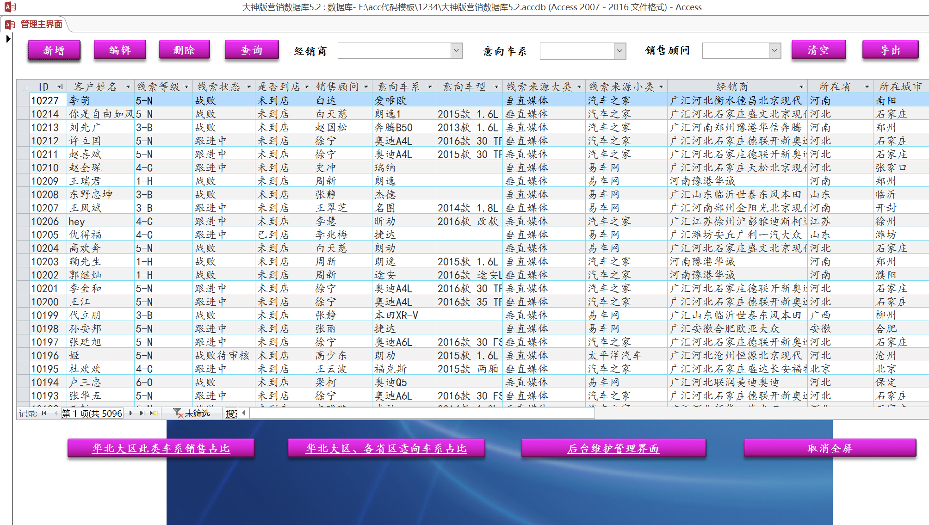The image size is (929, 525).
Task: Open filter dropdown on 线索状态 column header
Action: pos(248,87)
